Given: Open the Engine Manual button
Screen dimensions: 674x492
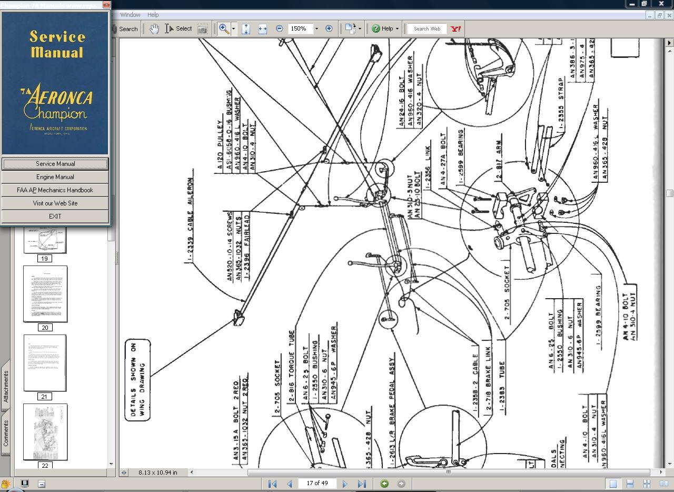Looking at the screenshot, I should (x=55, y=177).
